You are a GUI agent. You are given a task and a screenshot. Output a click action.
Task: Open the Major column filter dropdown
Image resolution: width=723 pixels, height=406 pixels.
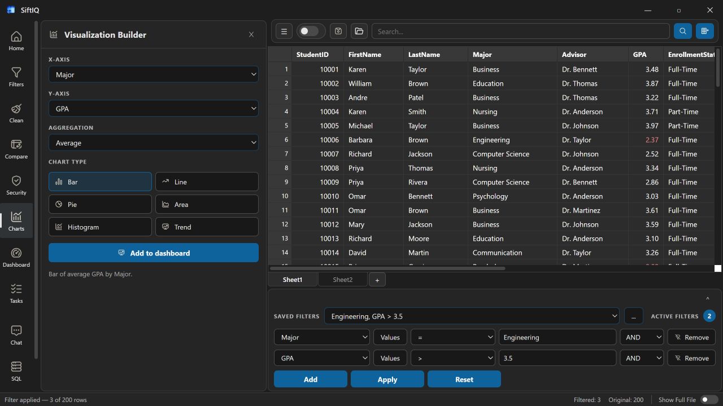[x=322, y=337]
